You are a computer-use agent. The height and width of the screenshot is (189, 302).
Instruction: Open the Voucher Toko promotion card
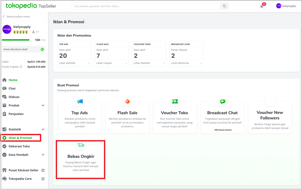click(x=175, y=118)
